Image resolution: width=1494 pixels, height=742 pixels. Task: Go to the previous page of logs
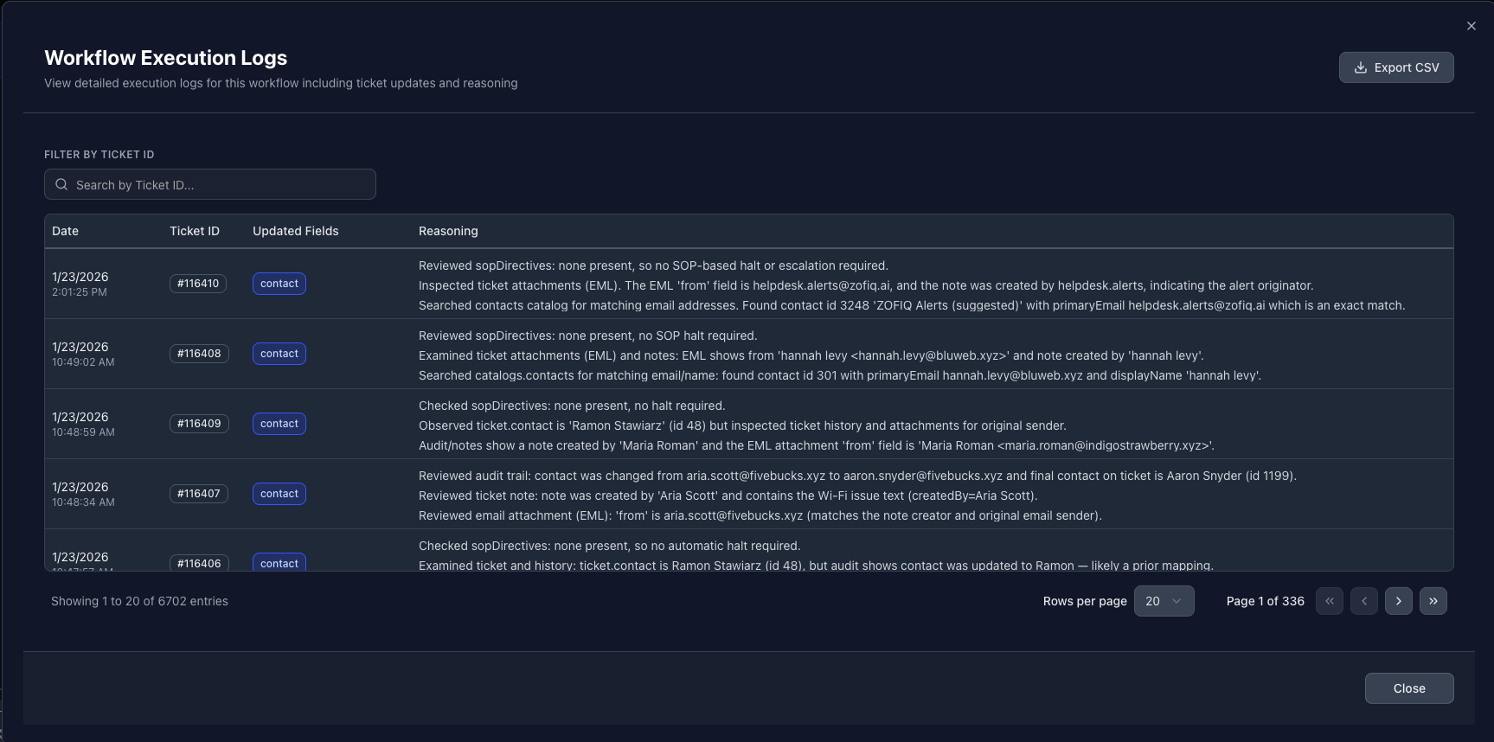coord(1364,601)
